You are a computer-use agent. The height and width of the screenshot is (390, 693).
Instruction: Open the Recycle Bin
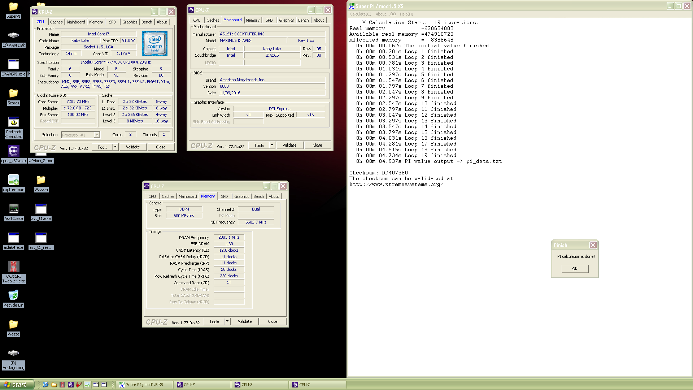(x=13, y=299)
